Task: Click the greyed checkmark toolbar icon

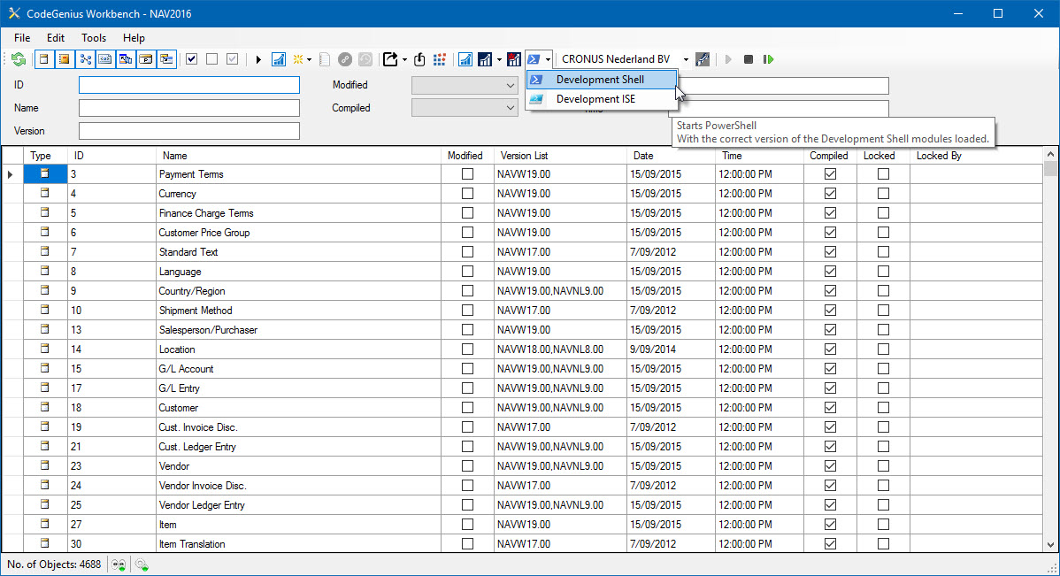Action: click(232, 59)
